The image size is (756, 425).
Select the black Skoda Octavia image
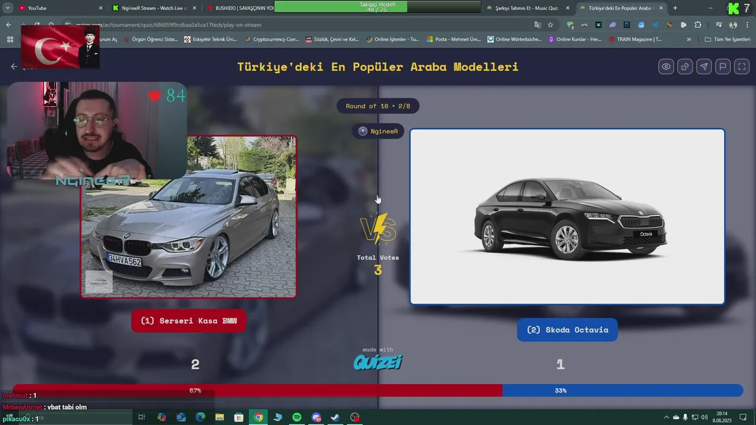567,217
